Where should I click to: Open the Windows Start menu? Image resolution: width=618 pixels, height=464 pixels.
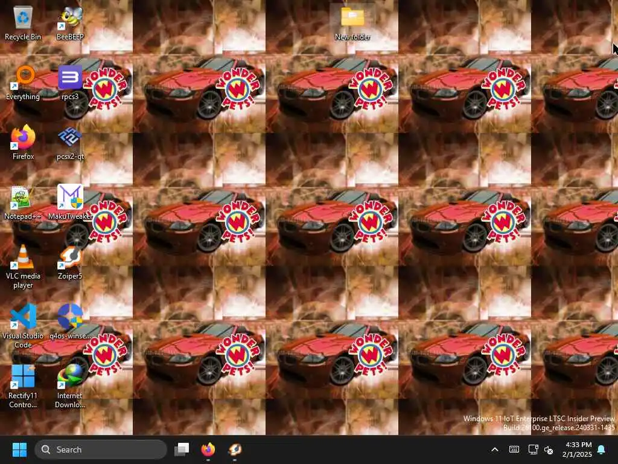click(19, 449)
